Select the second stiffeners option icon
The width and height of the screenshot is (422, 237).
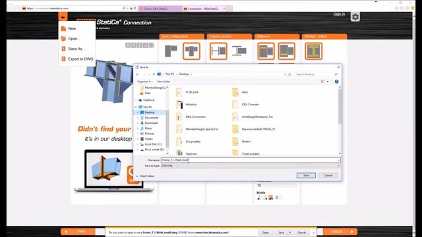(x=287, y=51)
